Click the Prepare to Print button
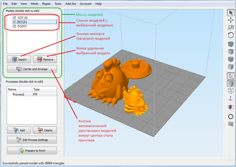Screen dimensions: 236x167 click(x=32, y=150)
